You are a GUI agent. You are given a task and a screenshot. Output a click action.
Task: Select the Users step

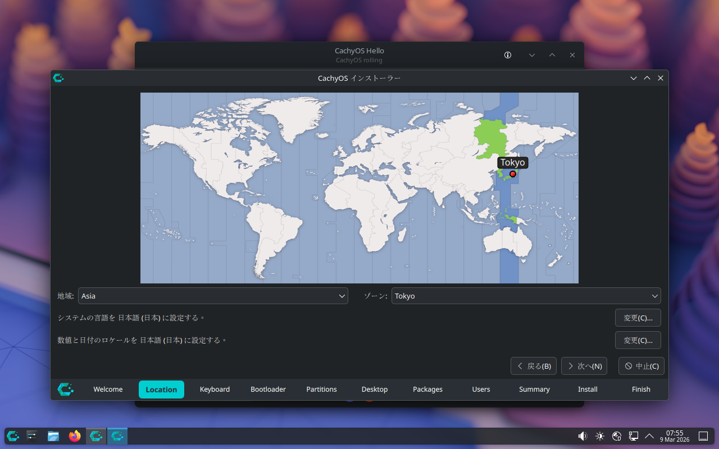coord(481,390)
